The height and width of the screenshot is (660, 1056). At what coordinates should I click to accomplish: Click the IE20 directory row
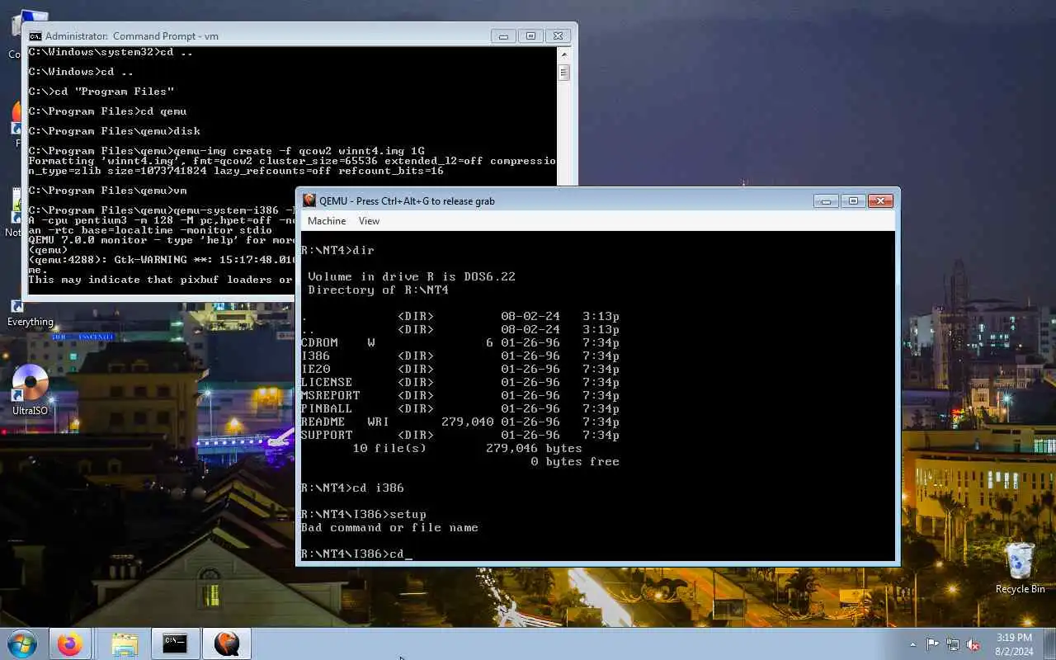460,369
